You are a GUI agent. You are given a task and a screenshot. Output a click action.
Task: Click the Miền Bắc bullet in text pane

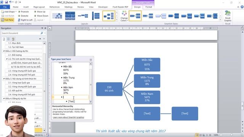coord(67,67)
